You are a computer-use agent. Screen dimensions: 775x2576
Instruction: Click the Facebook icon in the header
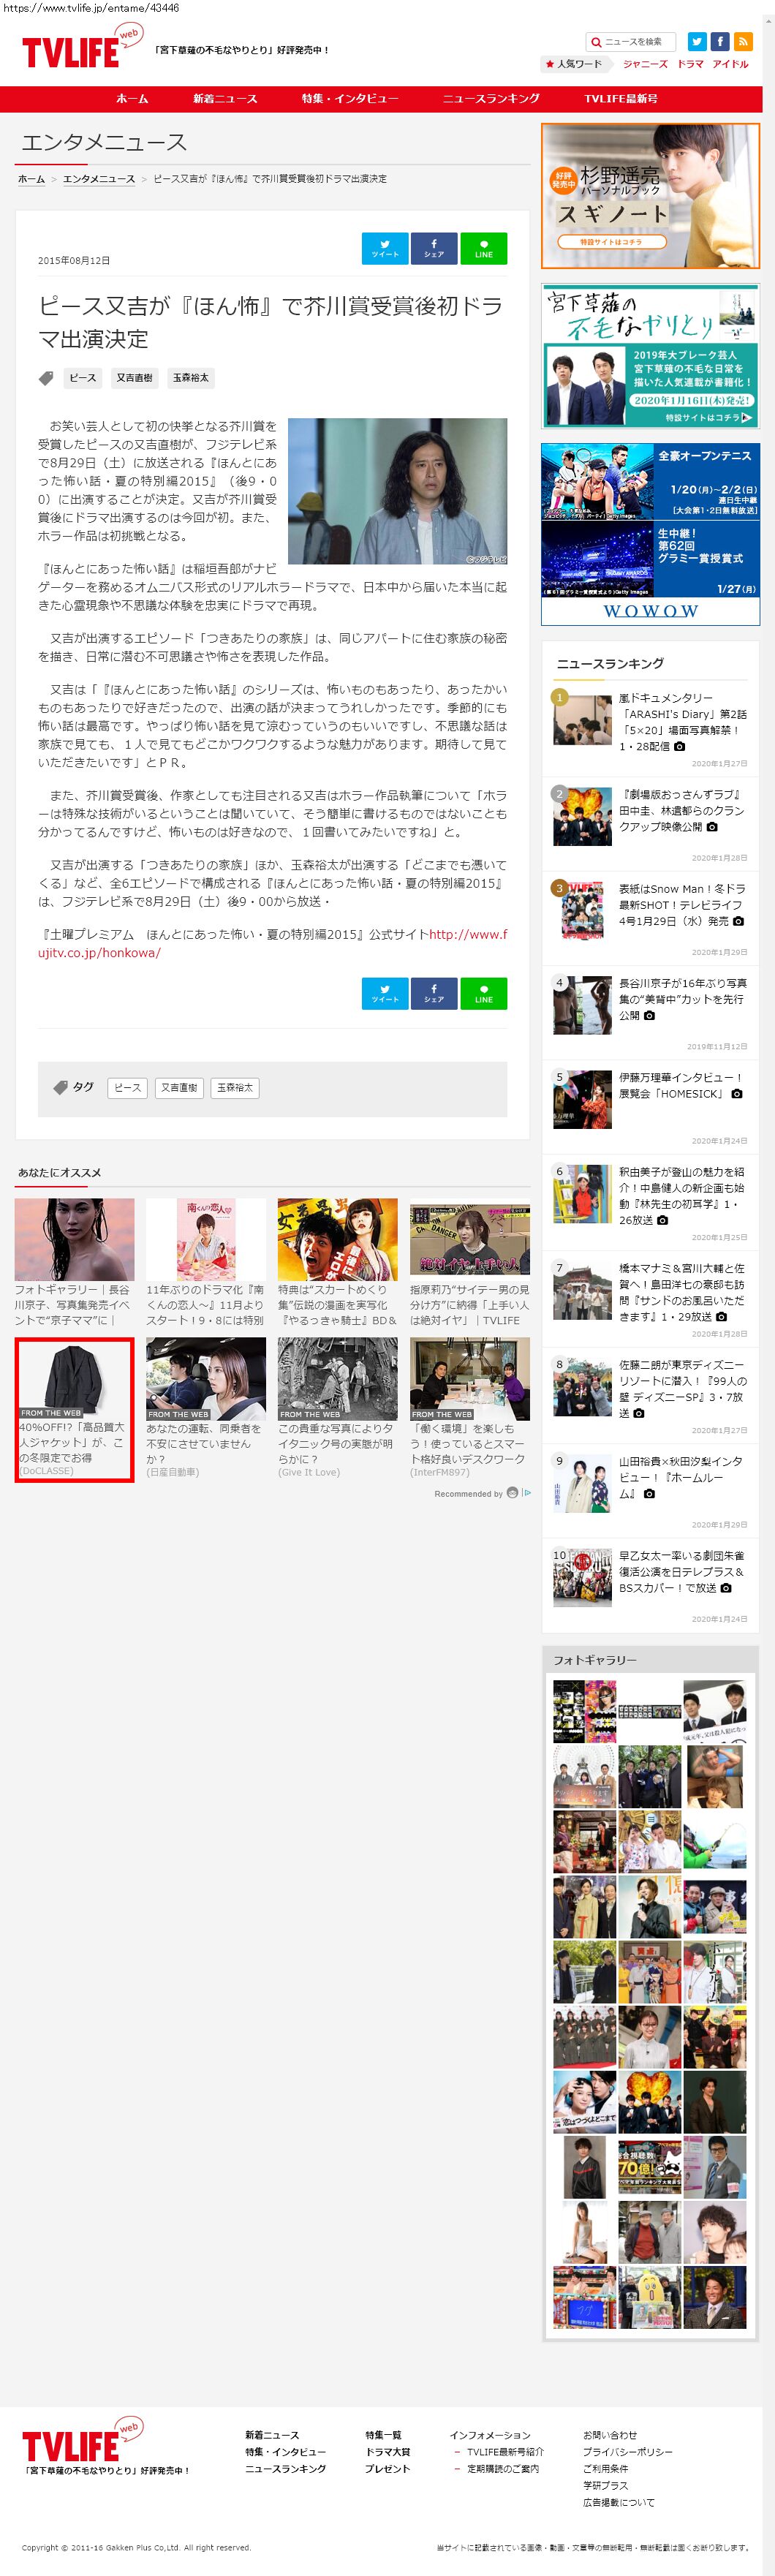(720, 41)
